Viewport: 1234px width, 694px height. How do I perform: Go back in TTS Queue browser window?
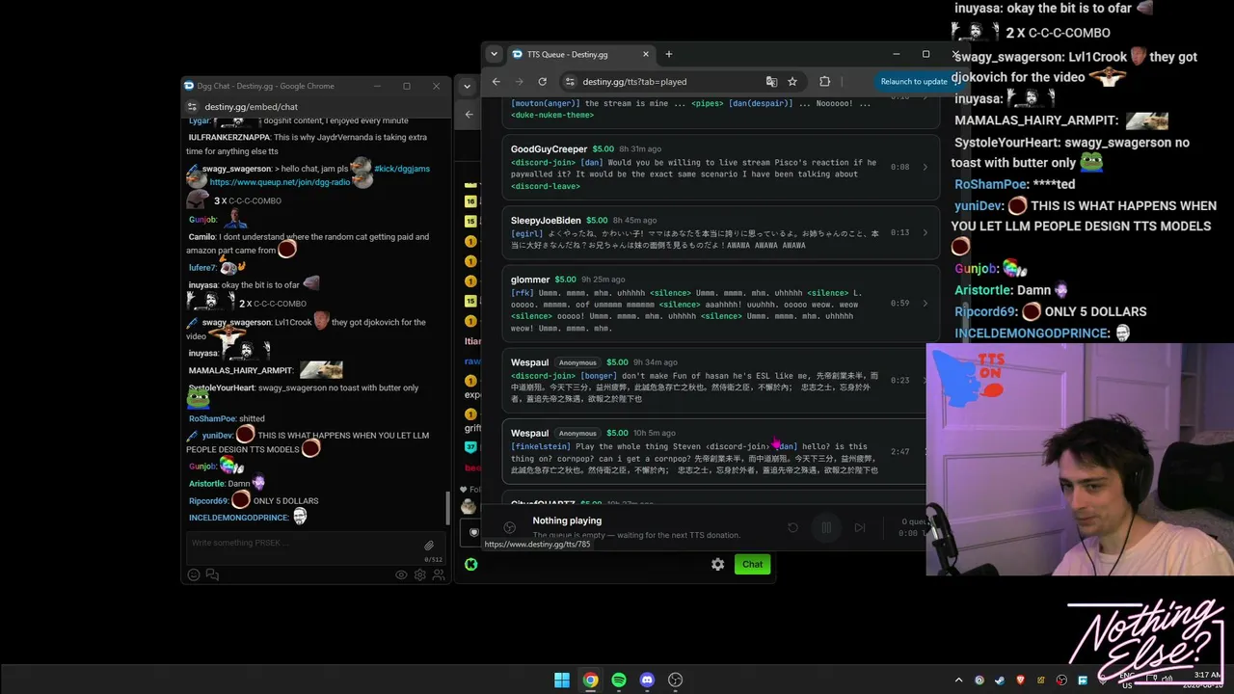tap(496, 82)
